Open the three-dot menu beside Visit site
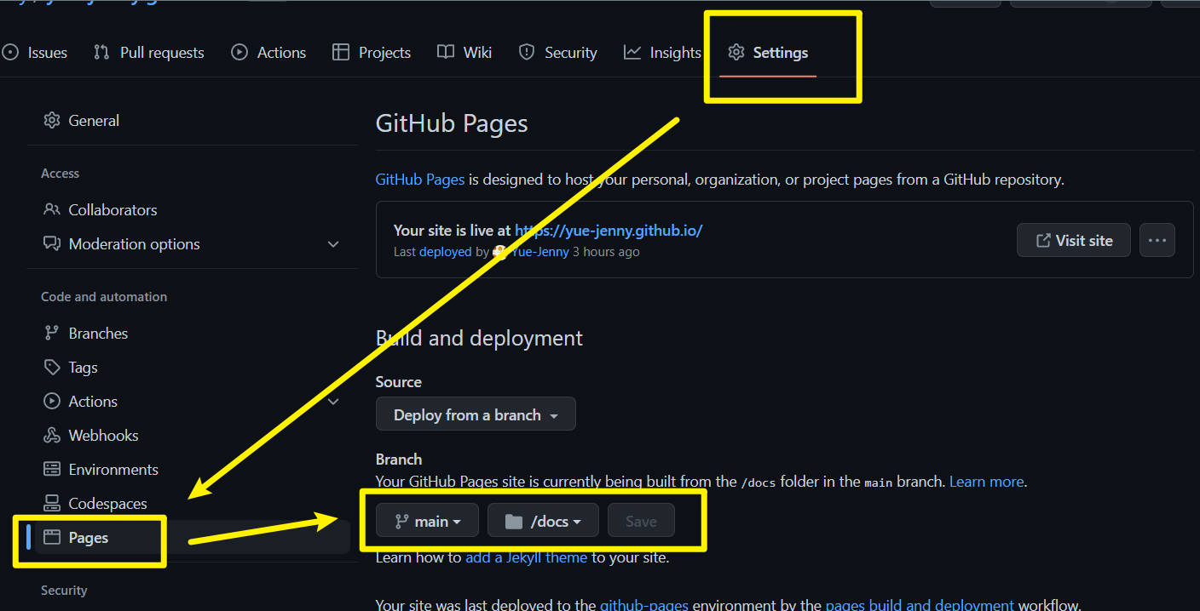The image size is (1200, 611). point(1157,240)
